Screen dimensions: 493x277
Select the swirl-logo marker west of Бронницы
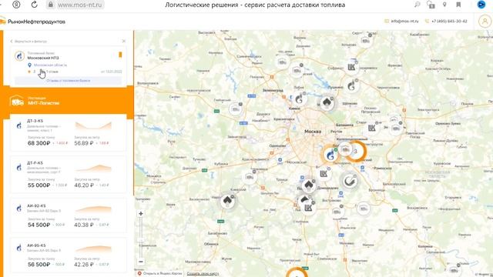350,181
